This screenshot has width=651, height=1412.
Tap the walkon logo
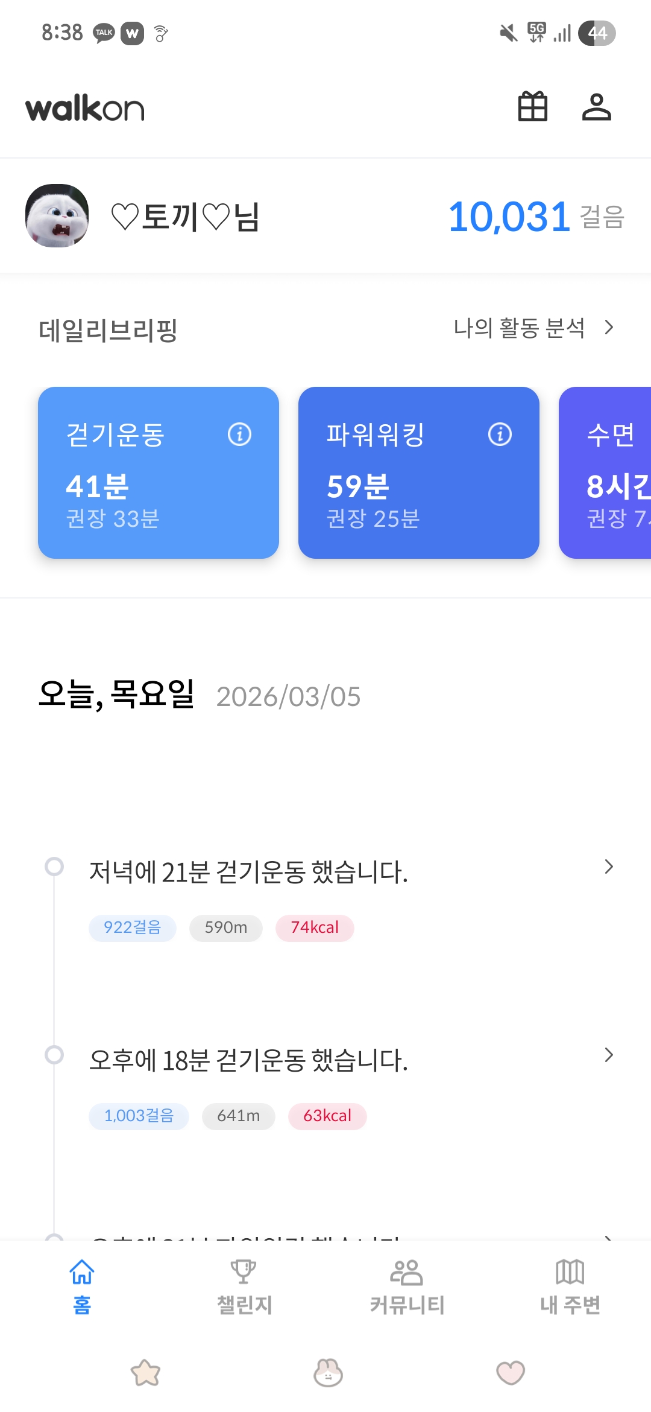point(85,109)
